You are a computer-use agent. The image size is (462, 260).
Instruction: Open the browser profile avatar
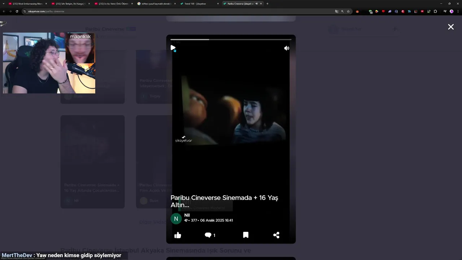tap(452, 11)
